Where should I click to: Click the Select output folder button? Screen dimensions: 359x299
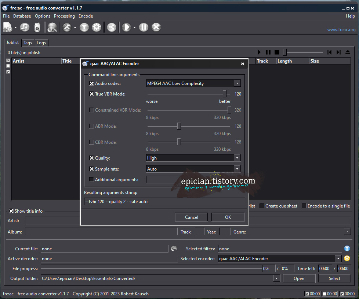(334, 279)
